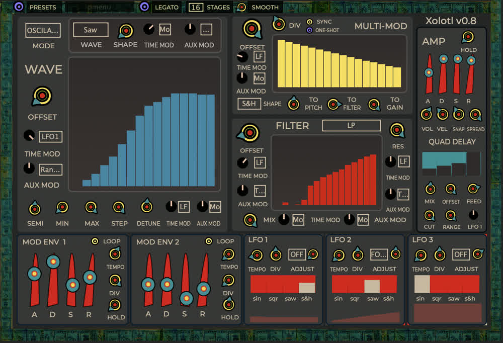The image size is (503, 343).
Task: Open the Multi-Mod LF time mod source
Action: point(259,56)
